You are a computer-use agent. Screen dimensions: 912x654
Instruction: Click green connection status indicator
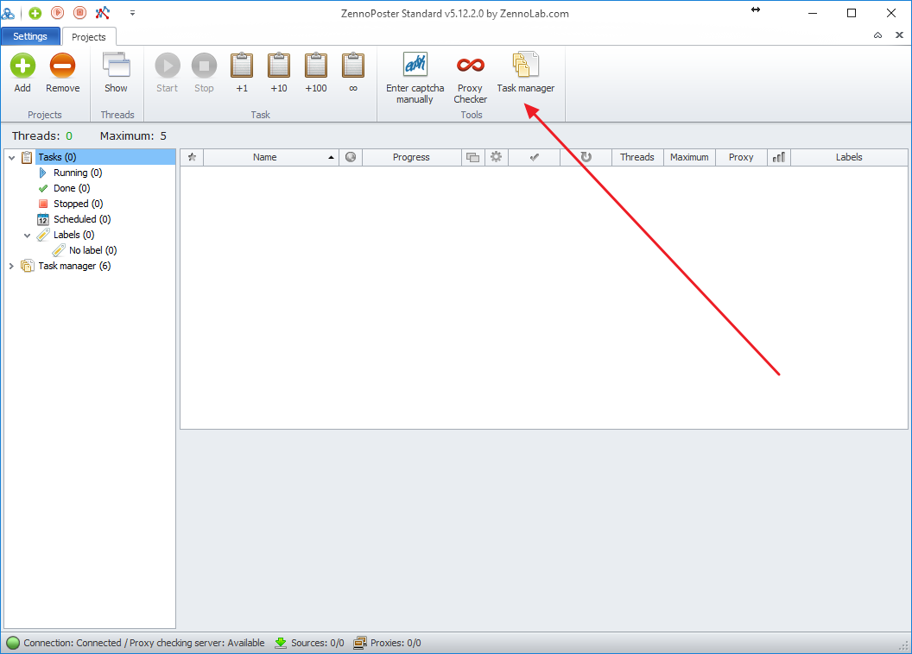point(13,643)
